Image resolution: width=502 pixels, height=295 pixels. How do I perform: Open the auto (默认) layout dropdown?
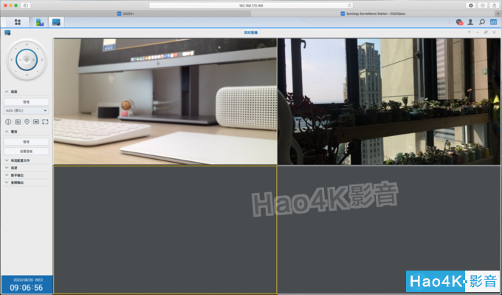tap(27, 111)
